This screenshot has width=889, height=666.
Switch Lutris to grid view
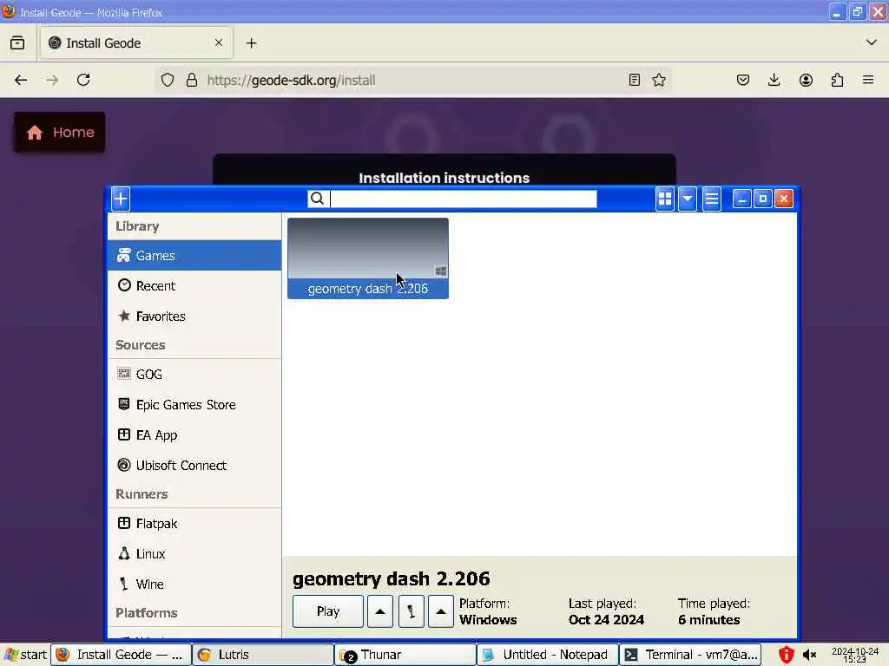pos(664,199)
